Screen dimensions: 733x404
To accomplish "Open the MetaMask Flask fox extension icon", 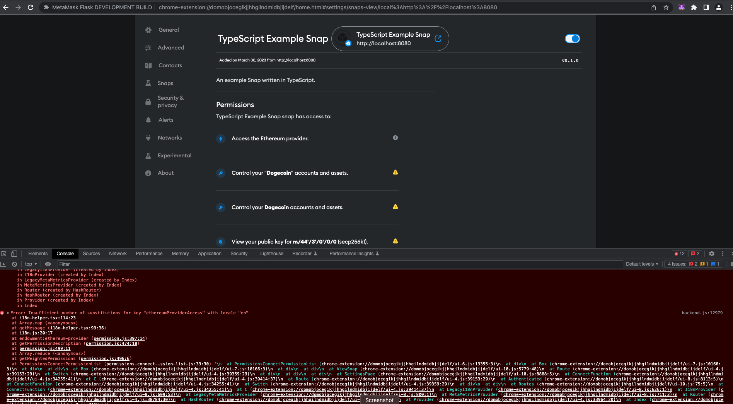I will point(682,7).
